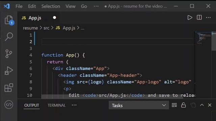
Task: Click the {logo} expression on line 8
Action: click(x=96, y=82)
